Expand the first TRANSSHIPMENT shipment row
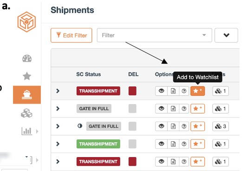This screenshot has height=171, width=246. pyautogui.click(x=58, y=91)
